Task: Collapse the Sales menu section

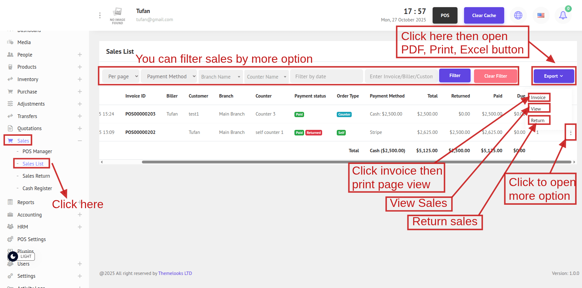Action: coord(80,141)
